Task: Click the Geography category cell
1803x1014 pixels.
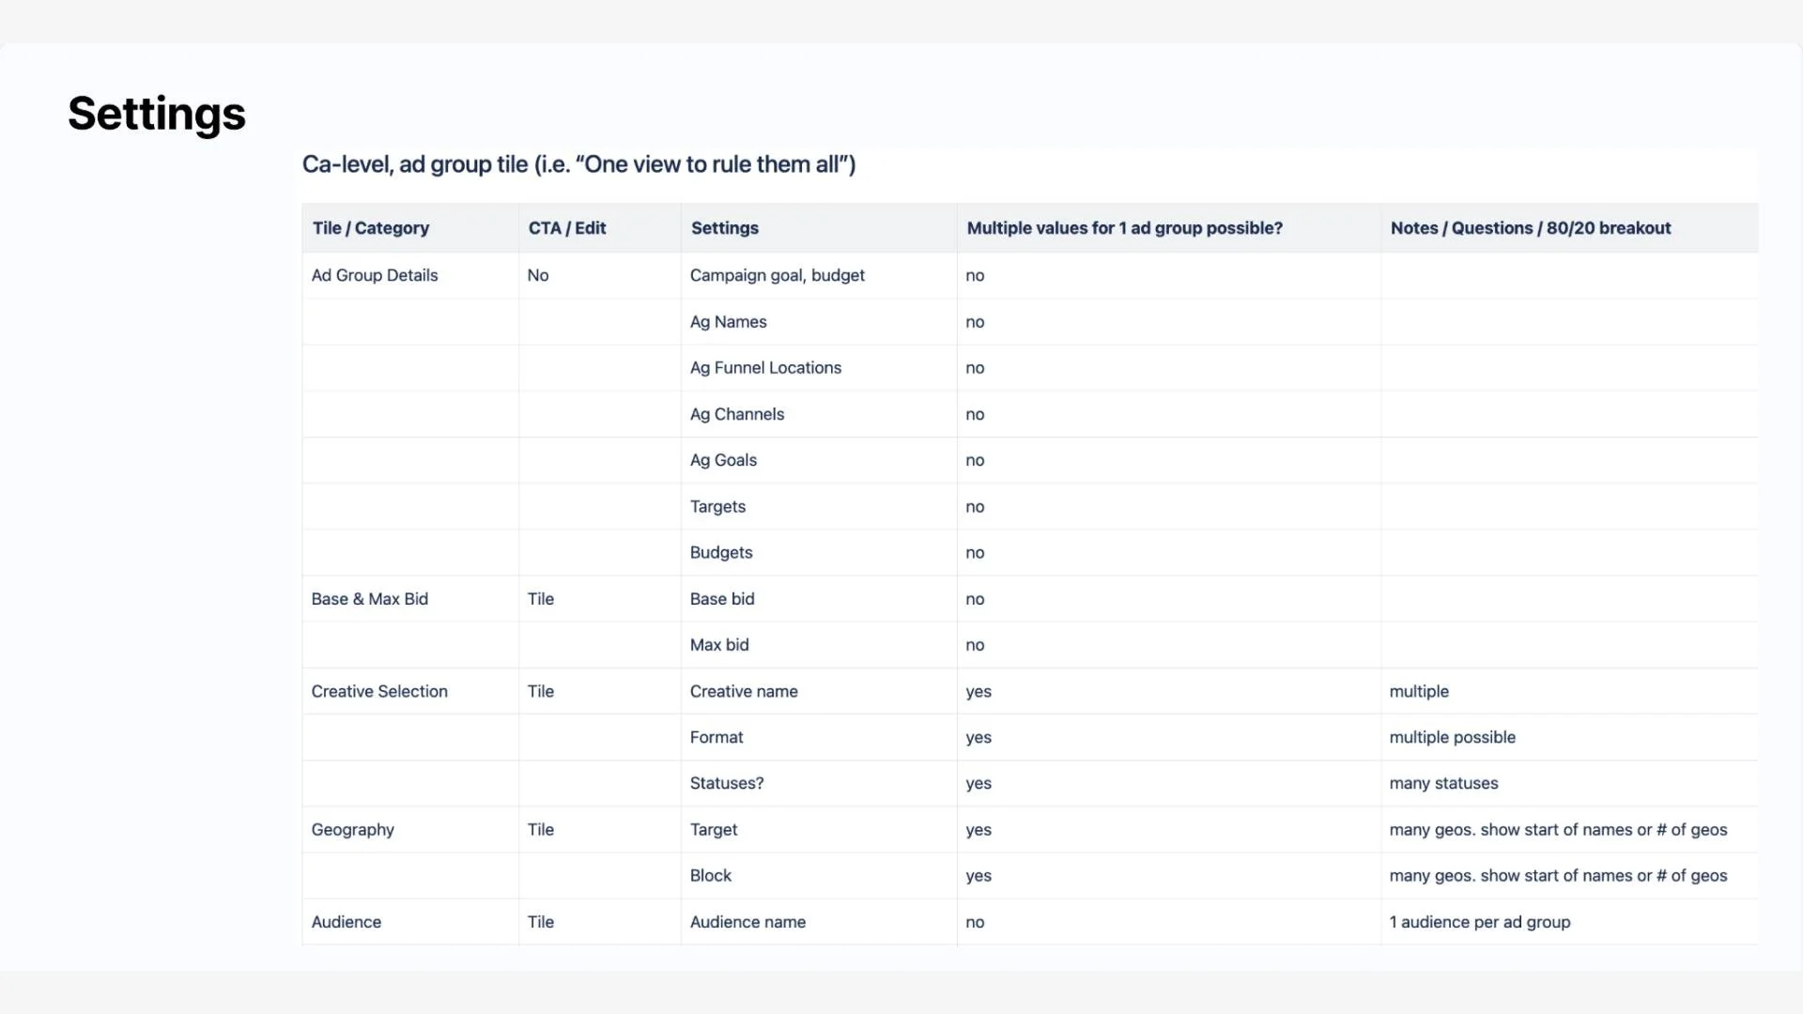Action: [x=353, y=830]
